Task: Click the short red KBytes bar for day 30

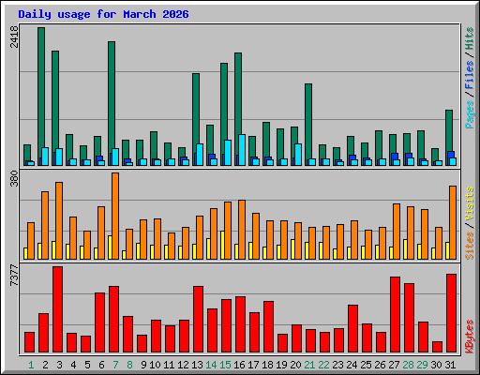Action: point(438,347)
